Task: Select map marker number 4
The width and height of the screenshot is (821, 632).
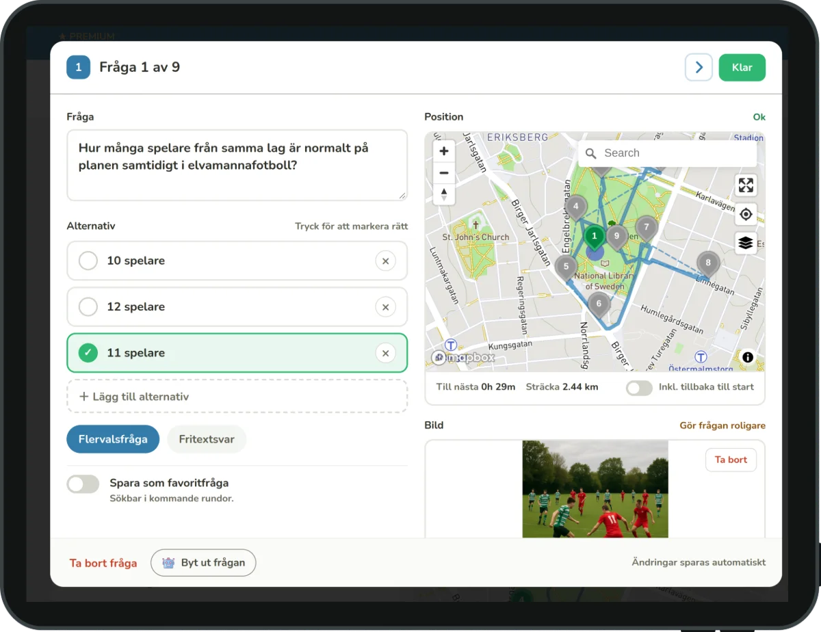Action: tap(576, 208)
